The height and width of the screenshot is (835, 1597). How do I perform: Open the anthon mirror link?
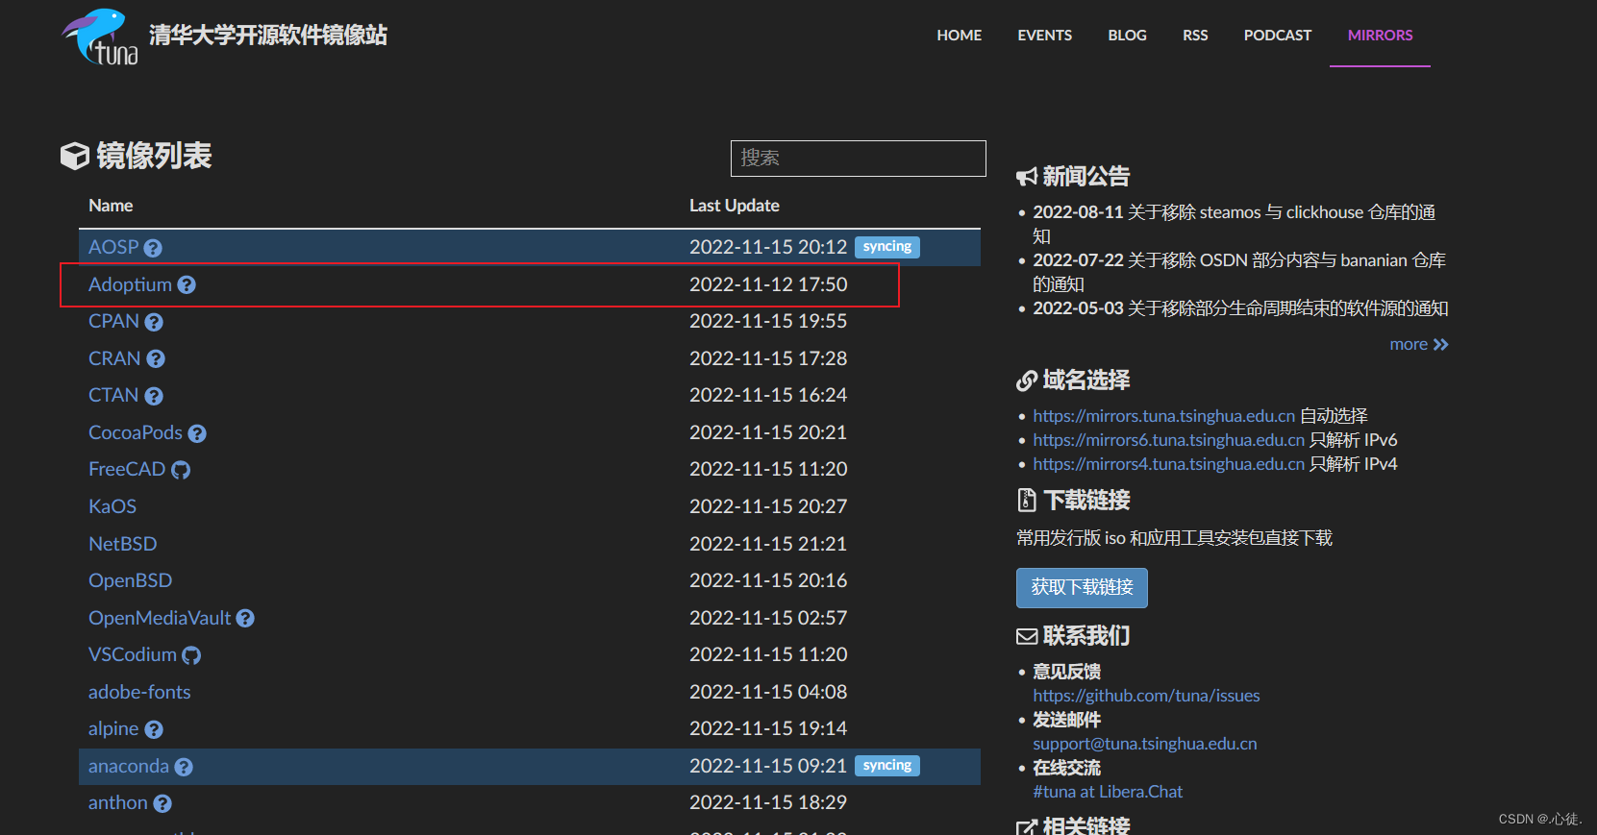click(118, 802)
